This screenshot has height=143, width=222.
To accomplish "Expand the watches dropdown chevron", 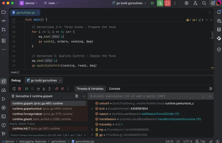I will [210, 96].
